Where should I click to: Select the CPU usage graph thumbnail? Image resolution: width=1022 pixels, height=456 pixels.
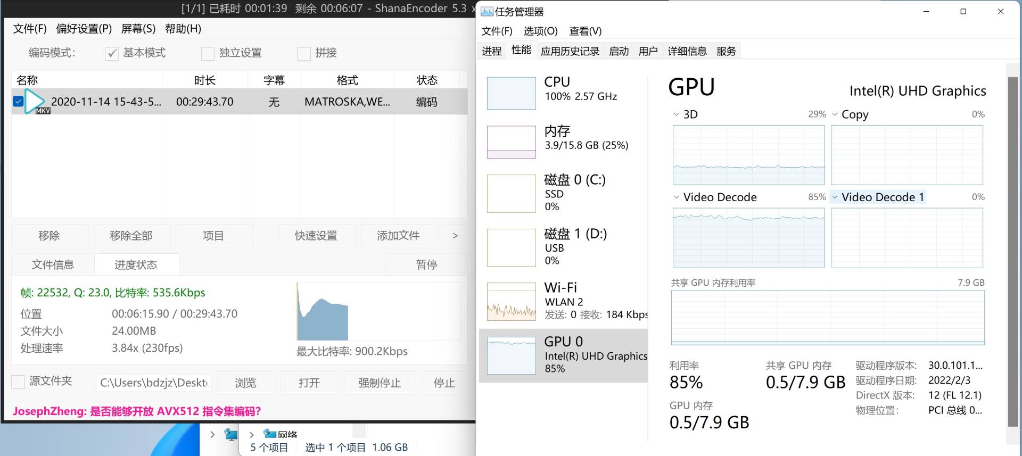click(x=511, y=93)
